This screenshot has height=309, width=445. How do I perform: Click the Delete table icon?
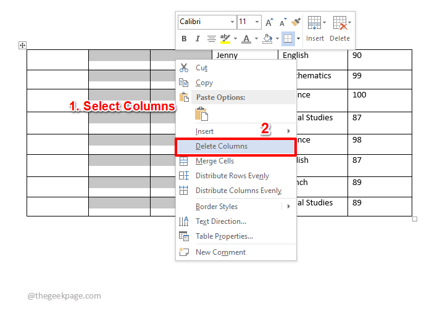point(340,28)
